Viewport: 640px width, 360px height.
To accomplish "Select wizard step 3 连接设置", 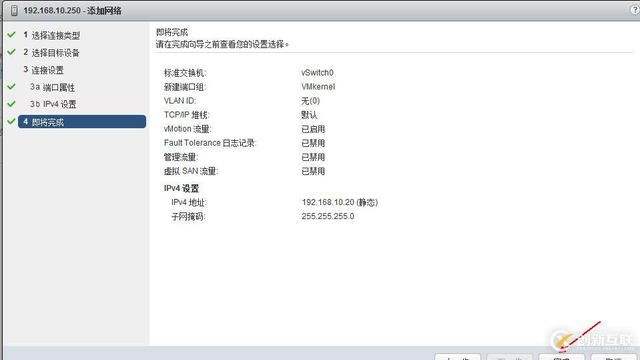I will click(x=43, y=70).
